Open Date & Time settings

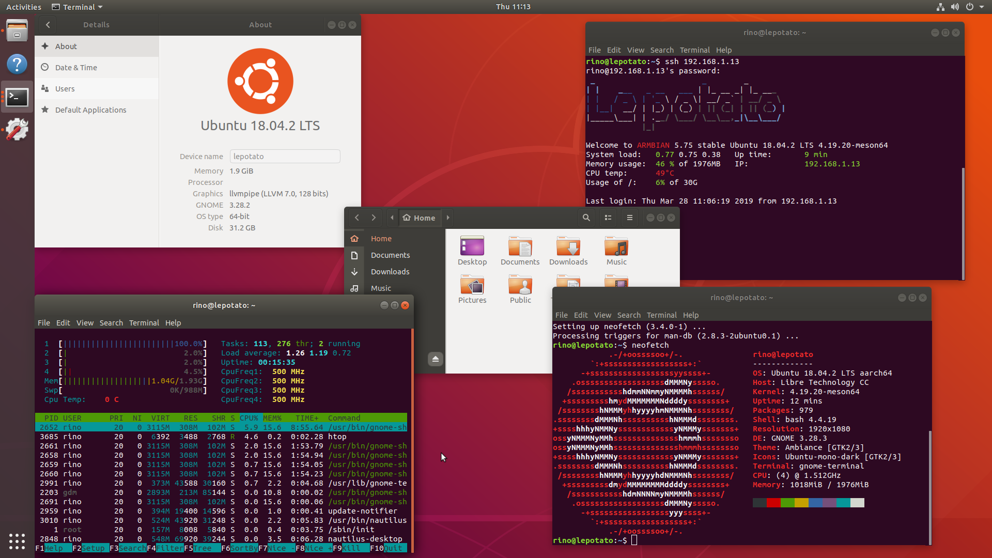click(97, 68)
